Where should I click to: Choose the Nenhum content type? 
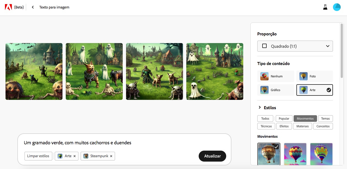[276, 76]
